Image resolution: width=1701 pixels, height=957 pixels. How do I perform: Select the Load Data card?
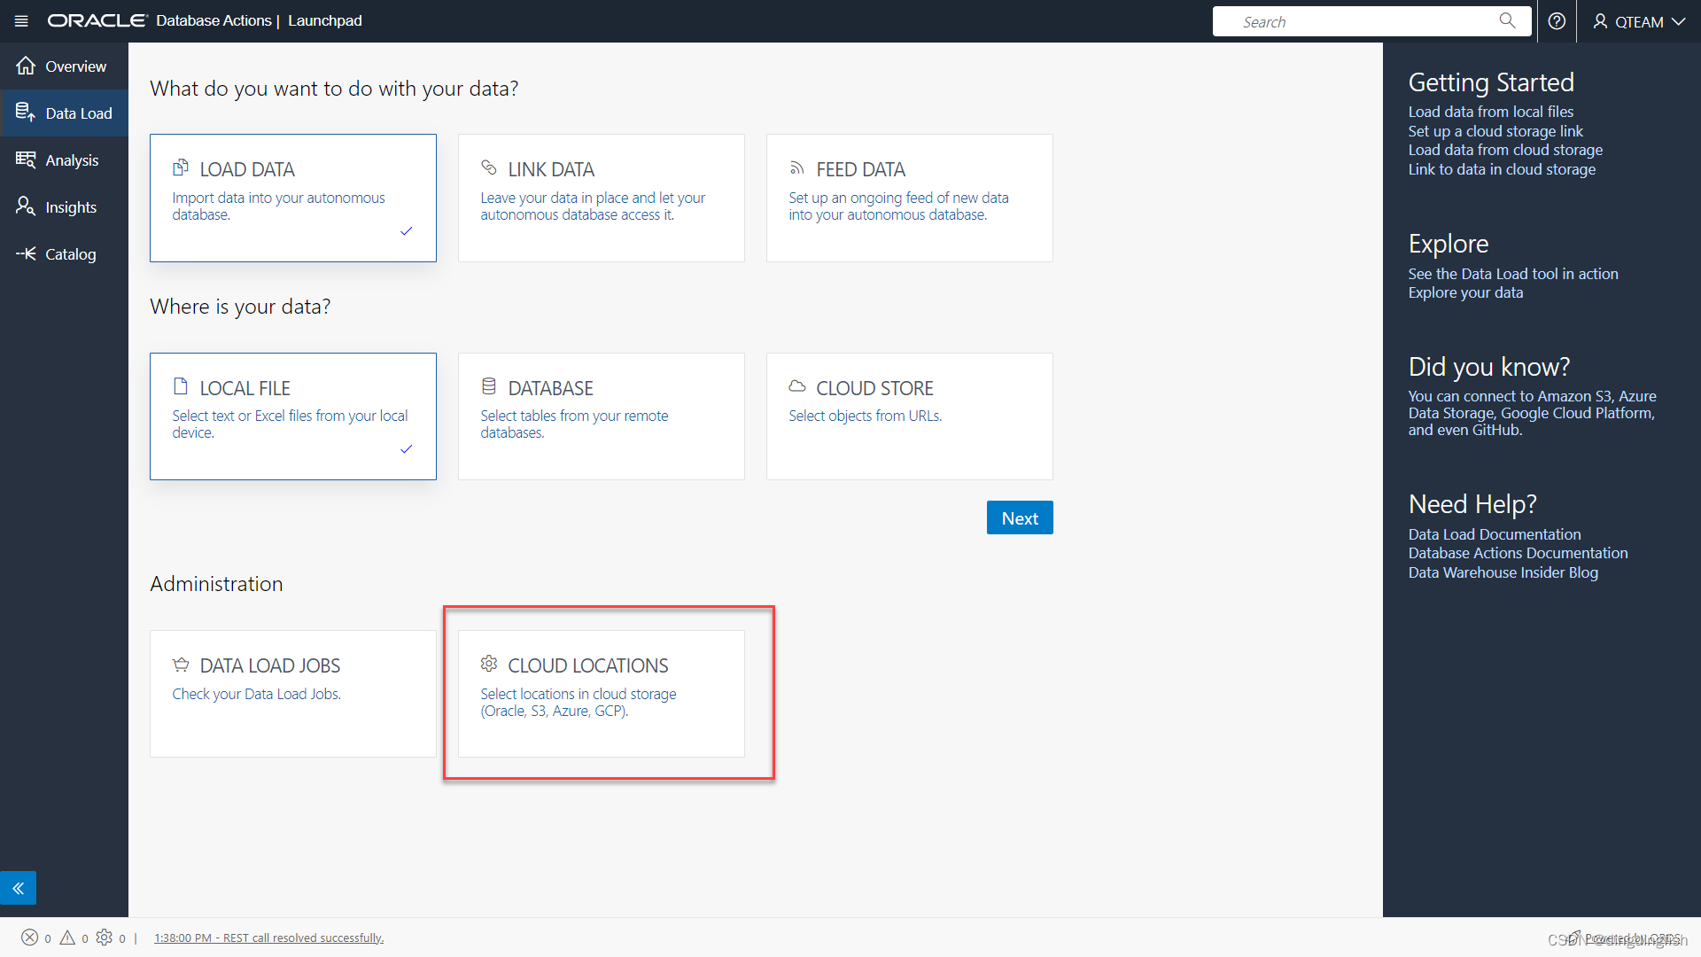[292, 197]
